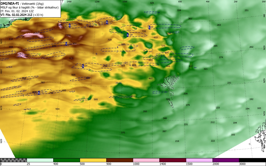Click the map value '783'
This screenshot has width=266, height=166.
[43, 82]
